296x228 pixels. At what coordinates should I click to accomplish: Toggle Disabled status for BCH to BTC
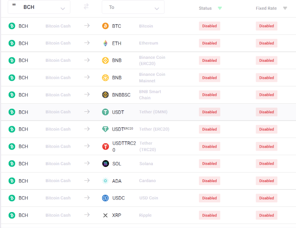(209, 26)
